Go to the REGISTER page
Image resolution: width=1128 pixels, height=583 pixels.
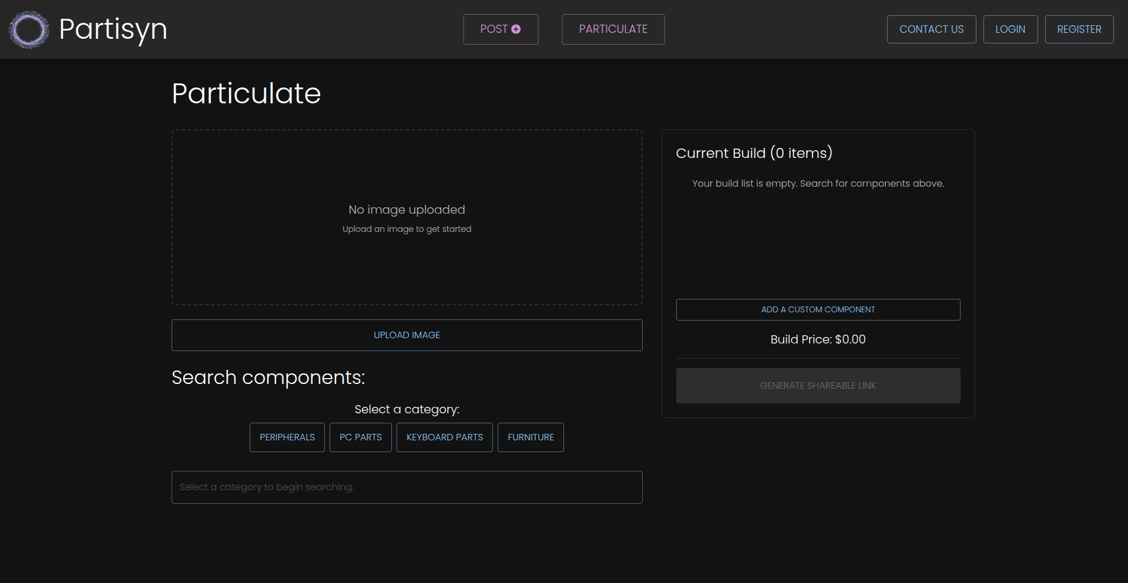1079,29
